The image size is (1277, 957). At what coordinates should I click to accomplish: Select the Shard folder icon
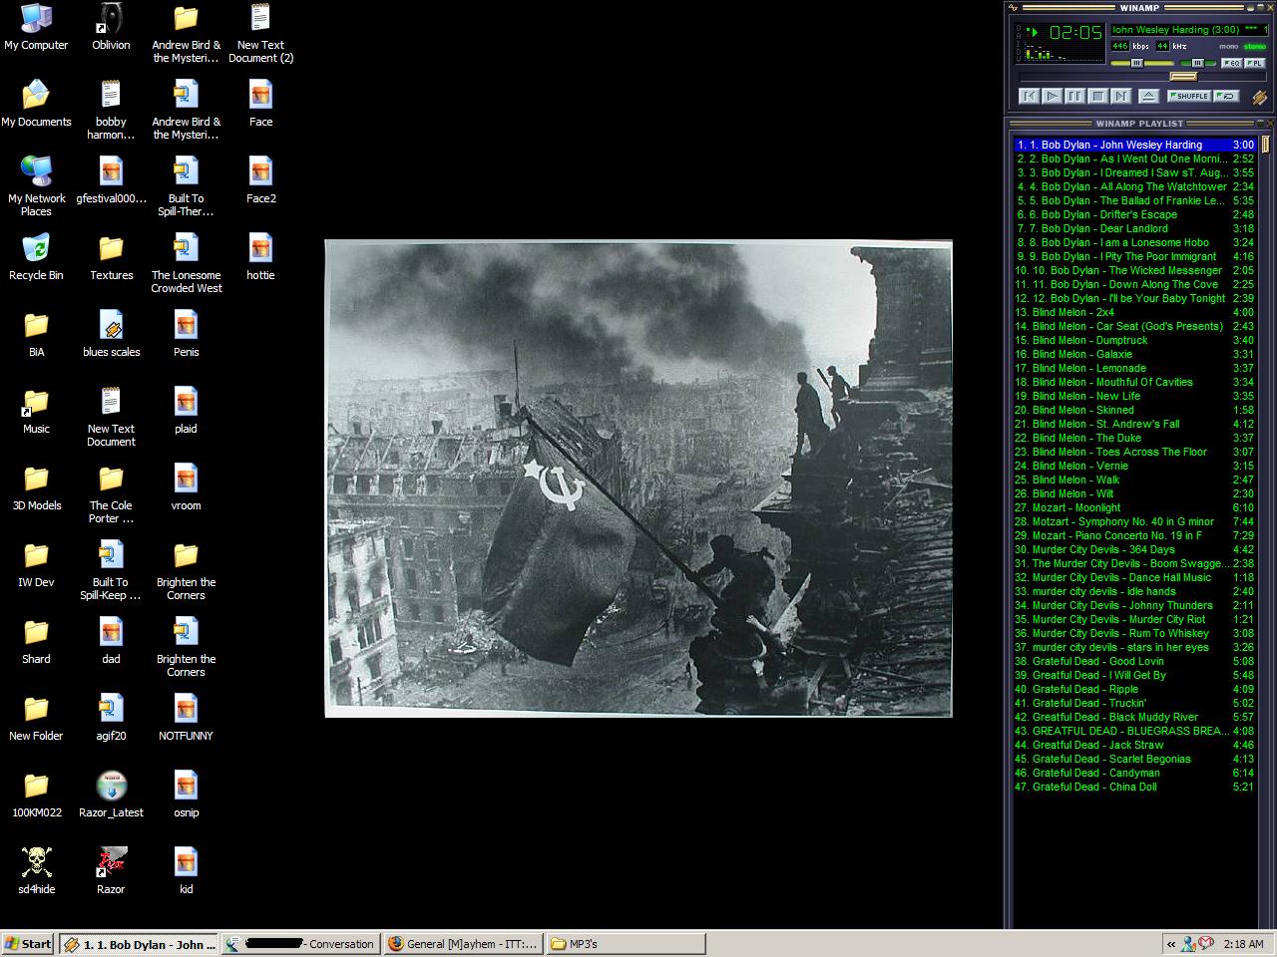[36, 641]
